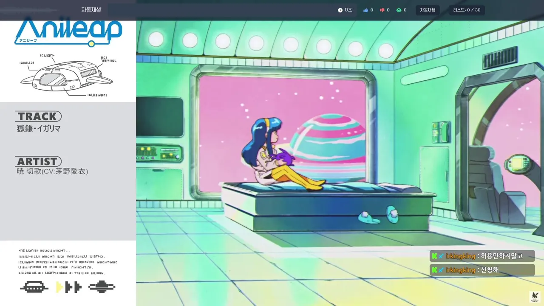Click the TRACK heading label
Viewport: 544px width, 306px height.
point(38,116)
